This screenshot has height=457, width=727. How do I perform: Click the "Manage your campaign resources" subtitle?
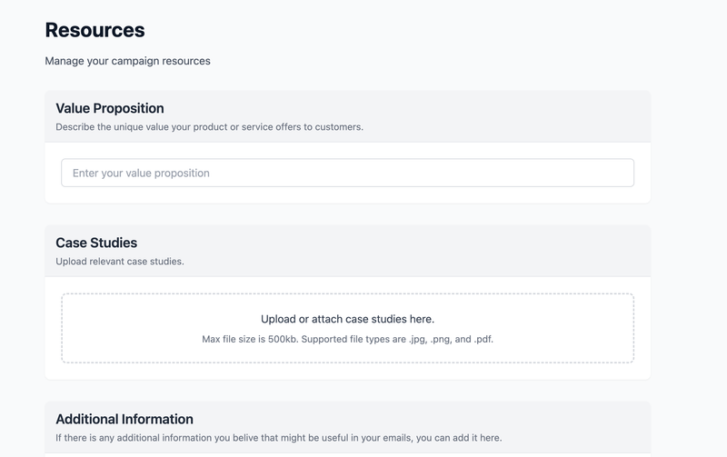[x=127, y=61]
